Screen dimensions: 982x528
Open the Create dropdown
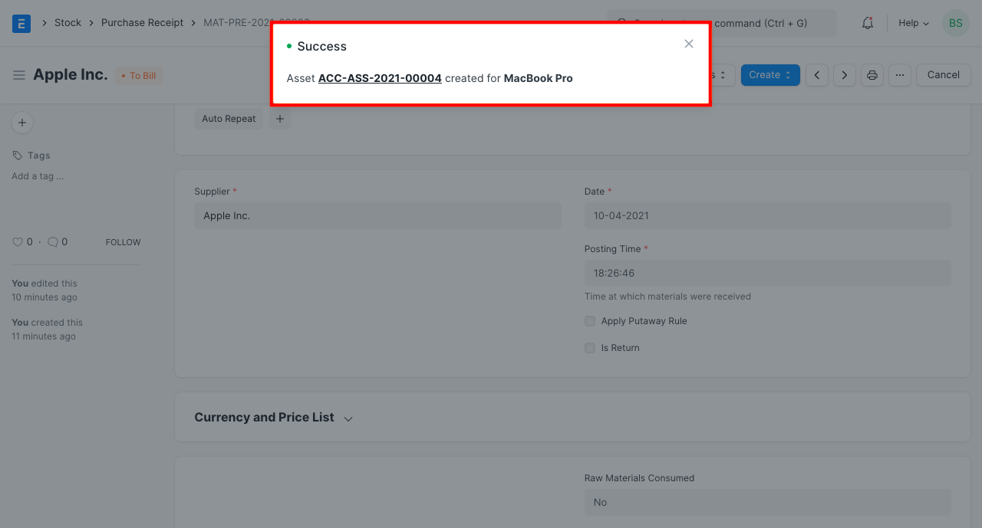(769, 74)
